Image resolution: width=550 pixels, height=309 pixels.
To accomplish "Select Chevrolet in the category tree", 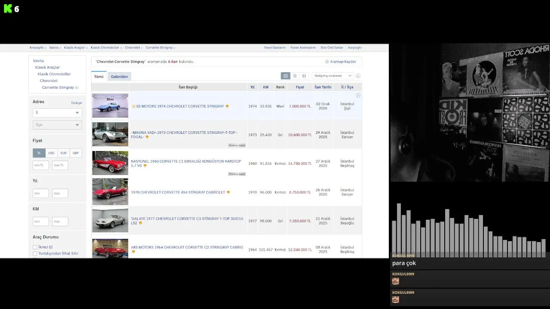I will pos(49,81).
